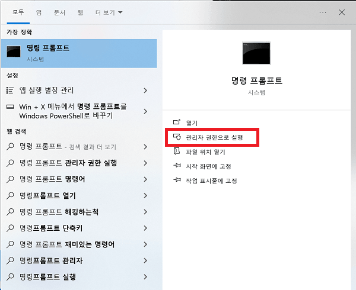This screenshot has height=290, width=356.
Task: Click the taskbar icon beside Win + X 메뉴
Action: point(10,107)
